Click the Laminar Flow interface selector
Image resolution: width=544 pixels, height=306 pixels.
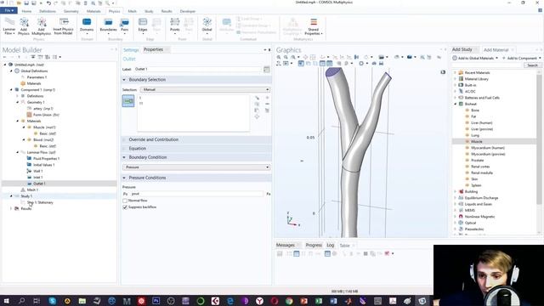click(x=9, y=26)
